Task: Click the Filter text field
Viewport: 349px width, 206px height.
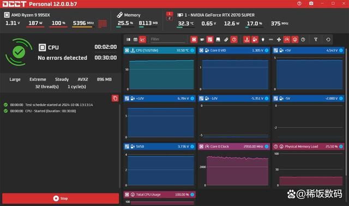Action: pyautogui.click(x=168, y=40)
